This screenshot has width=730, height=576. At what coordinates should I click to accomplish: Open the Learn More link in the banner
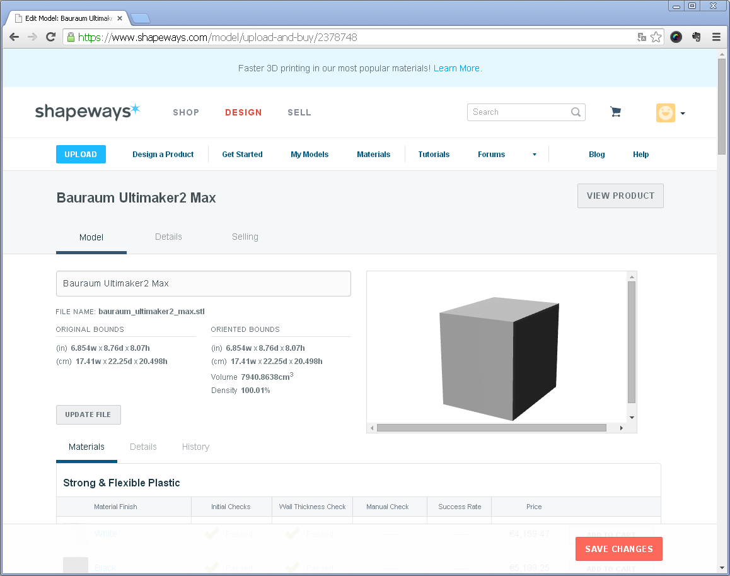click(456, 68)
